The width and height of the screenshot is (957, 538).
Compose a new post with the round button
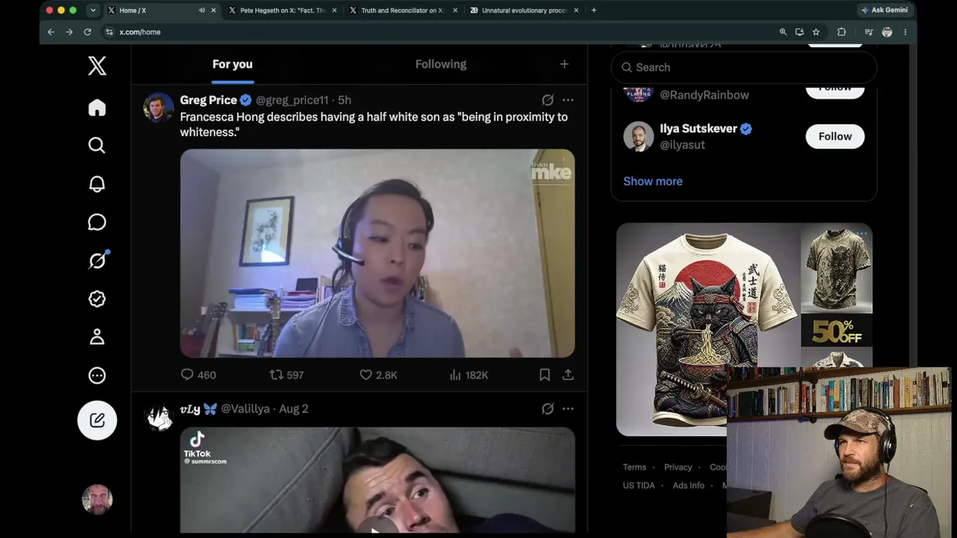97,420
